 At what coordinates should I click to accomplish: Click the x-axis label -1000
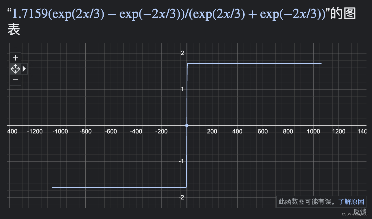click(60, 131)
